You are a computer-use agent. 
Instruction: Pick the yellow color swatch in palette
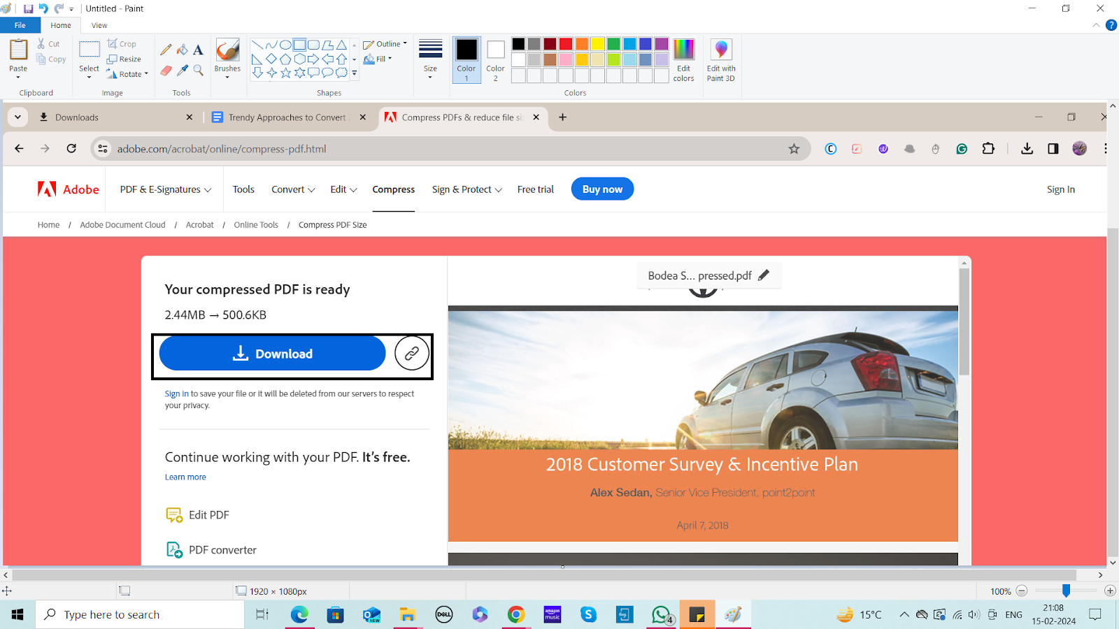tap(598, 44)
